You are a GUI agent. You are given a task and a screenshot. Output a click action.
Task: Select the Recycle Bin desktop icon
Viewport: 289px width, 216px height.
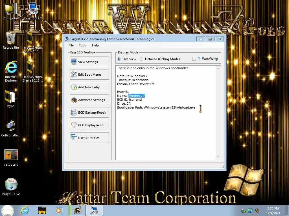click(11, 40)
